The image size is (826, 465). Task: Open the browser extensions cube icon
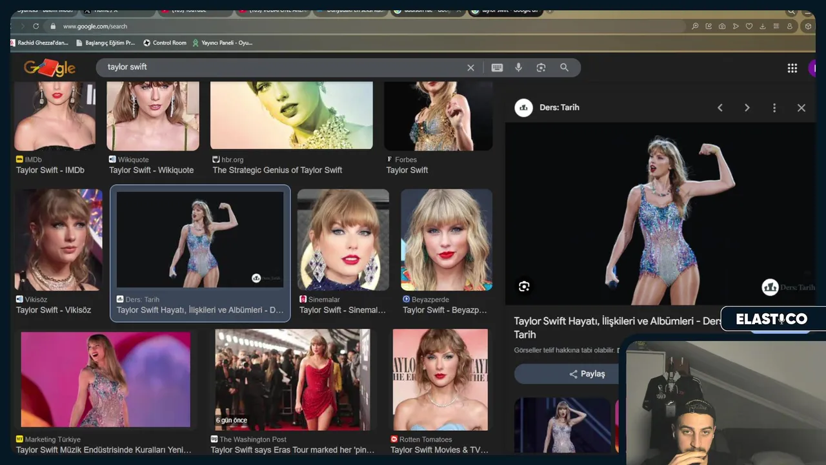(808, 26)
